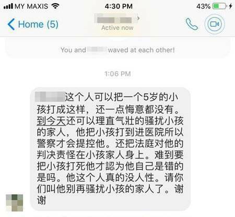Tap the 43% battery percentage text

[204, 6]
